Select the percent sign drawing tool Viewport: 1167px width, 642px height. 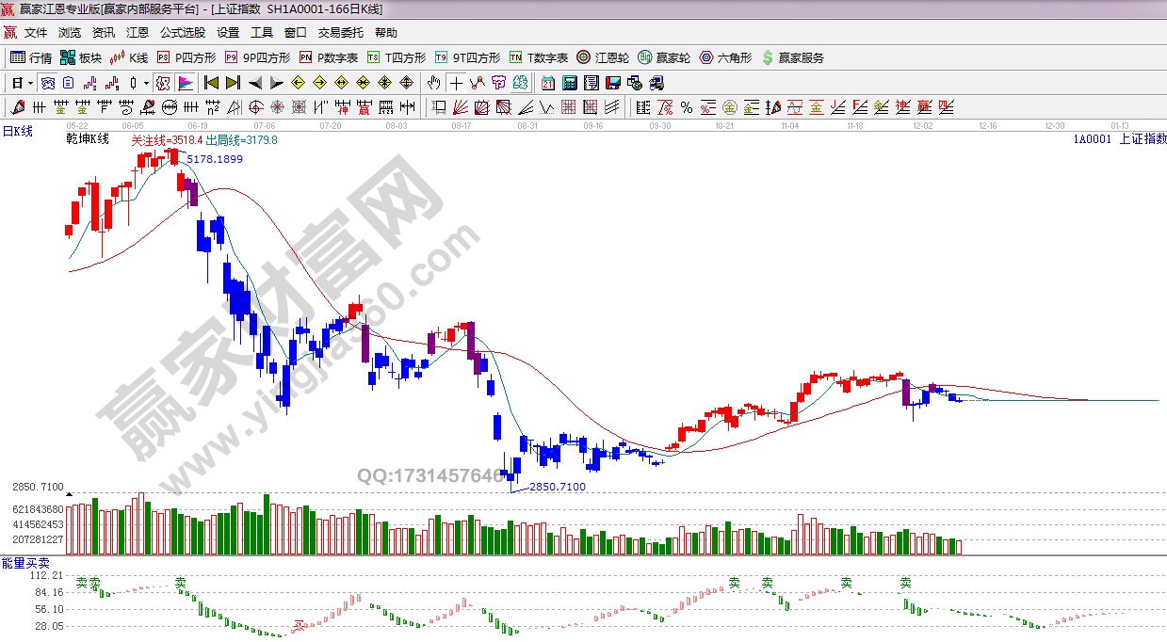686,107
